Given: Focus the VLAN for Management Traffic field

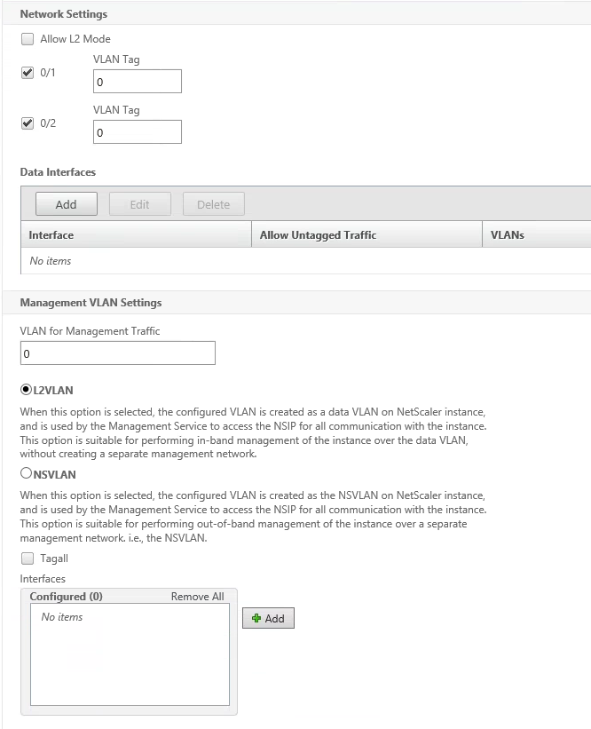Looking at the screenshot, I should pos(117,353).
